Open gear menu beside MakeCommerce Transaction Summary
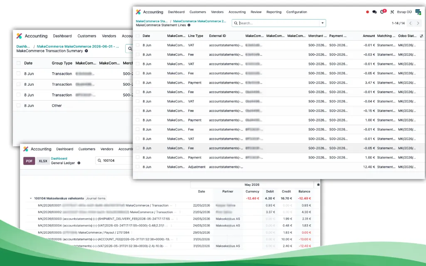 coord(87,51)
